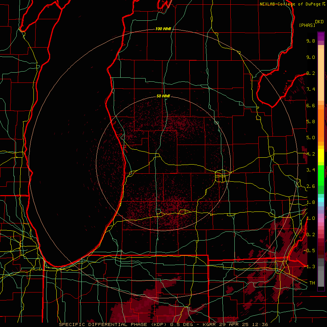Pick the pink segment of the color scale

coord(321,220)
